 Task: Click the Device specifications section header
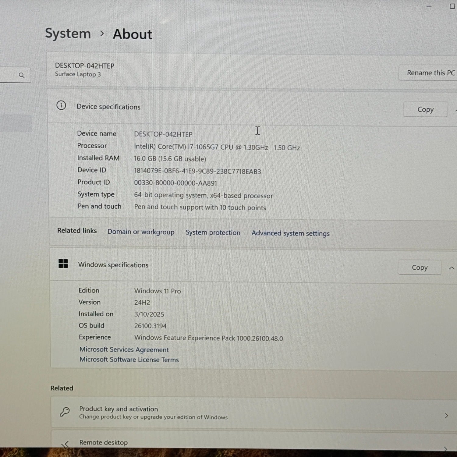point(108,107)
